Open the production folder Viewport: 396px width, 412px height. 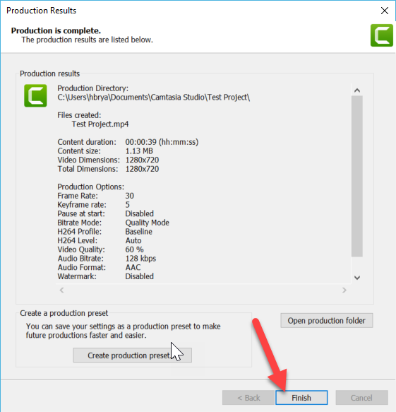pyautogui.click(x=326, y=321)
